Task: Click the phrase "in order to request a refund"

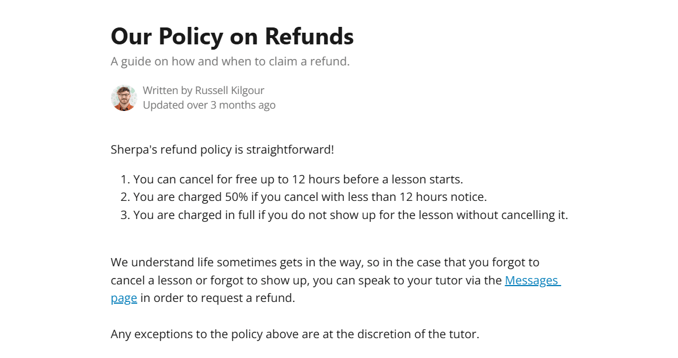Action: (217, 298)
